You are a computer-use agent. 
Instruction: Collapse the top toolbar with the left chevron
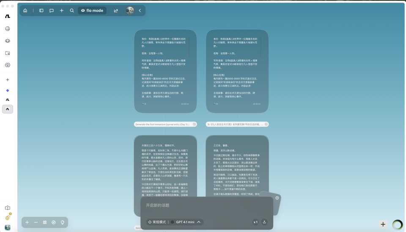point(140,11)
